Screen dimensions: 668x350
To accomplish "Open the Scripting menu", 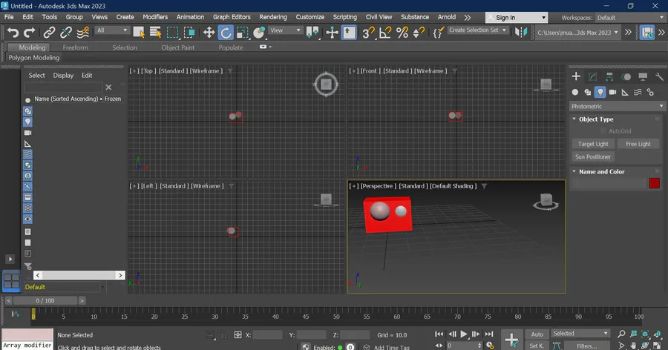I will pos(344,17).
